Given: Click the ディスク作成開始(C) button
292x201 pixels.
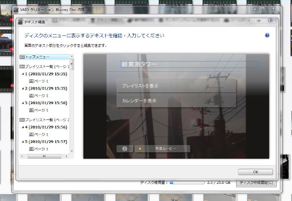Looking at the screenshot, I should [x=256, y=182].
